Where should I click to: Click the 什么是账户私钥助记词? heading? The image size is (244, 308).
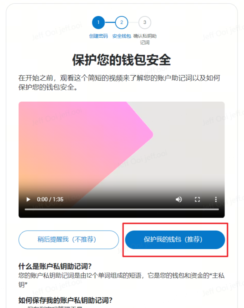coord(55,267)
